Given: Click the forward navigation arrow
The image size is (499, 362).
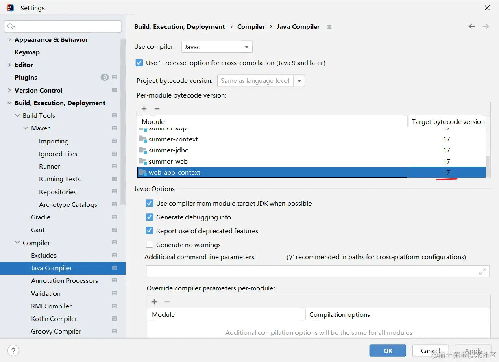Looking at the screenshot, I should tap(486, 26).
